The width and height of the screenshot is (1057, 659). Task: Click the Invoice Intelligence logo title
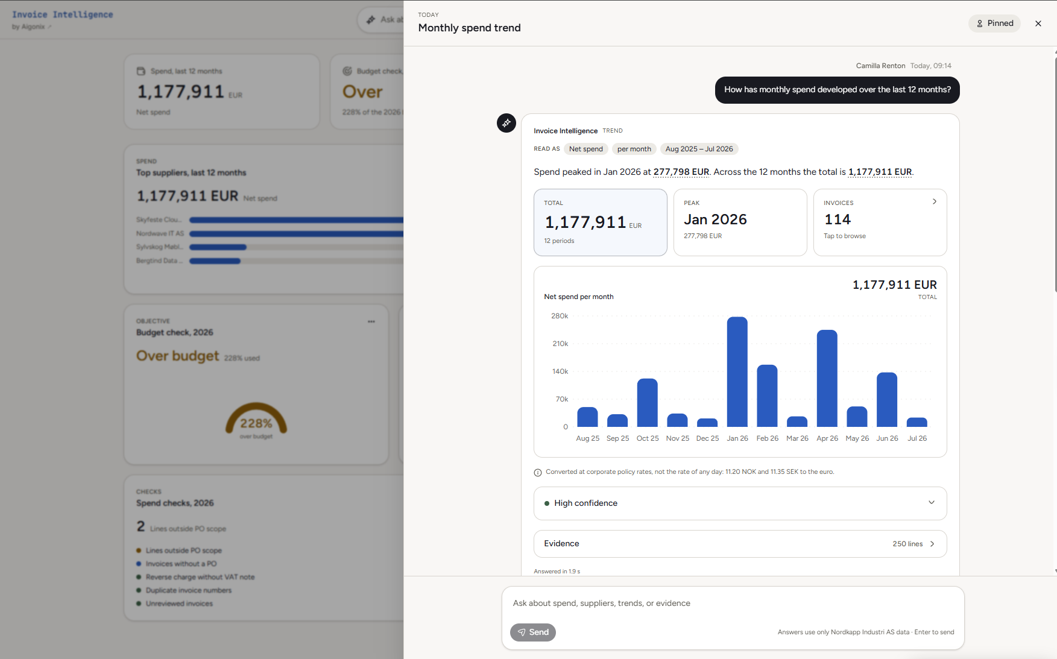click(x=62, y=14)
